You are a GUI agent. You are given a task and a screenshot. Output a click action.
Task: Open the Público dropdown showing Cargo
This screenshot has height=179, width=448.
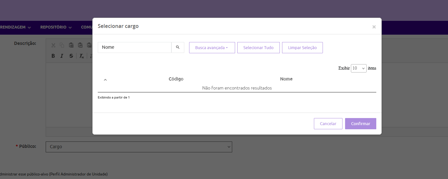139,147
